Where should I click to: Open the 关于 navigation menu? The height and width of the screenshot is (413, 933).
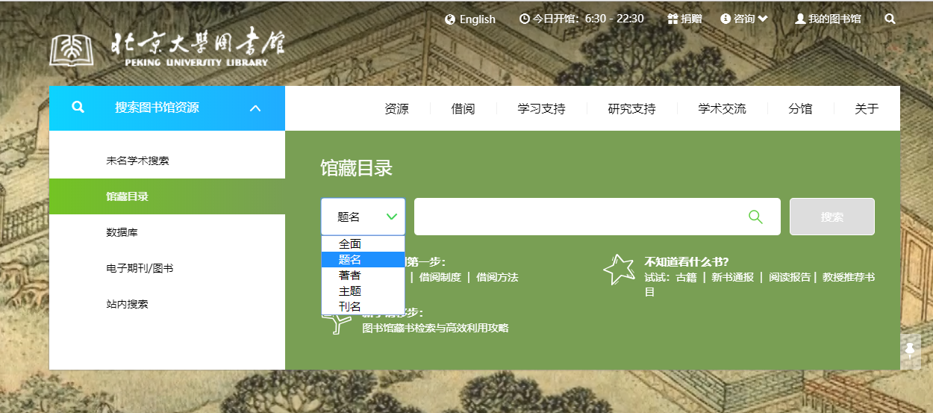click(x=867, y=108)
